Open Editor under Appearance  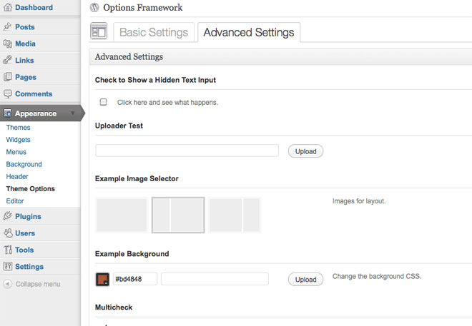click(x=15, y=201)
